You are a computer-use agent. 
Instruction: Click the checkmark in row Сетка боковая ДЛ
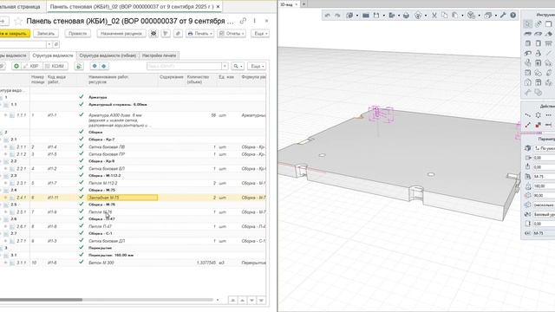(82, 241)
